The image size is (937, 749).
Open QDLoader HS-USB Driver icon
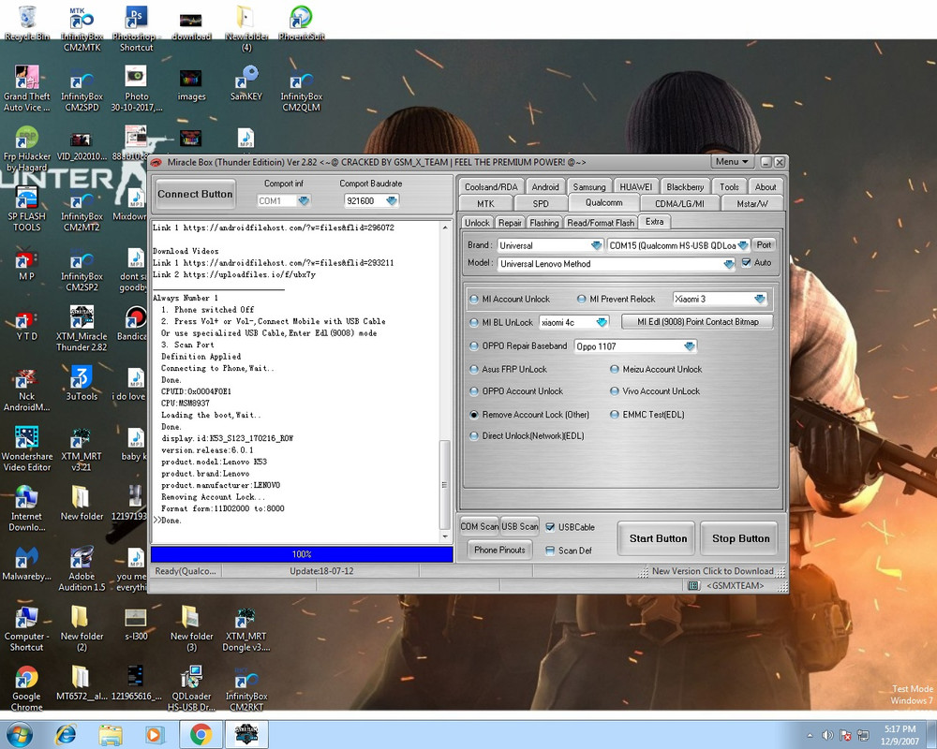tap(191, 689)
